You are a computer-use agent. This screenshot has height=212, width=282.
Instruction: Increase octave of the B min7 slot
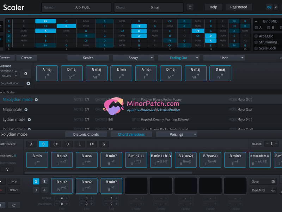(x=116, y=198)
